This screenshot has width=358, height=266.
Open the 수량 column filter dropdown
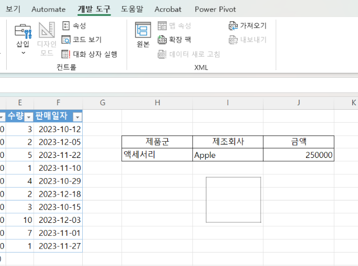[x=29, y=117]
